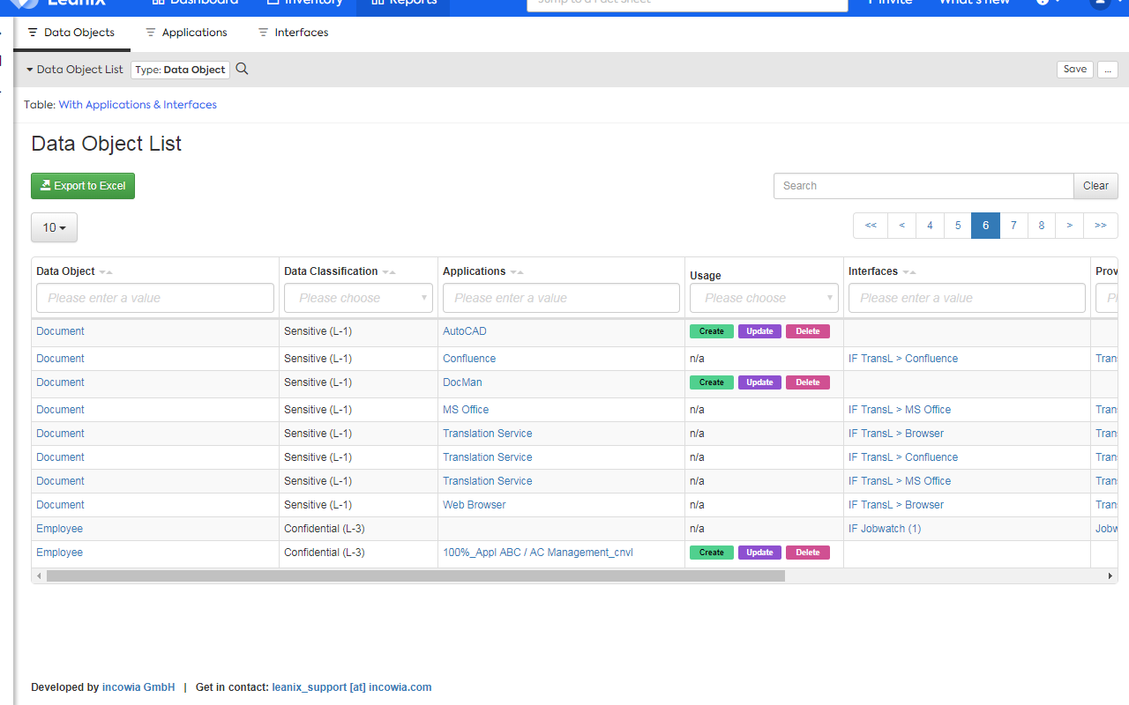
Task: Click Update badge in DocMan row
Action: click(x=759, y=382)
